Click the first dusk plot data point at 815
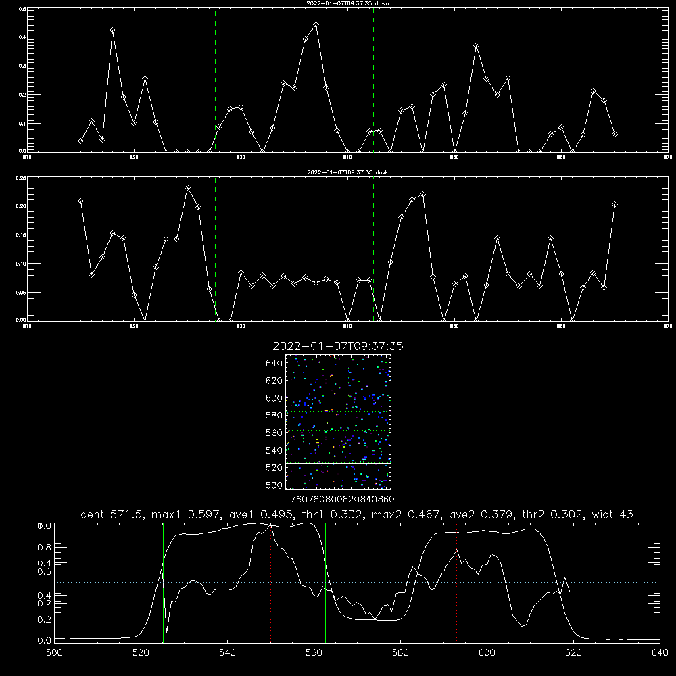 click(80, 201)
